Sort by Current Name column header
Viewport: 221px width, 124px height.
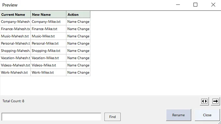pyautogui.click(x=15, y=15)
